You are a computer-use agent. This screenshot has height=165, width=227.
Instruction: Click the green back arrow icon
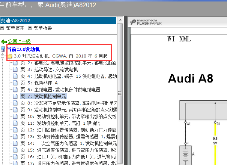click(x=4, y=42)
